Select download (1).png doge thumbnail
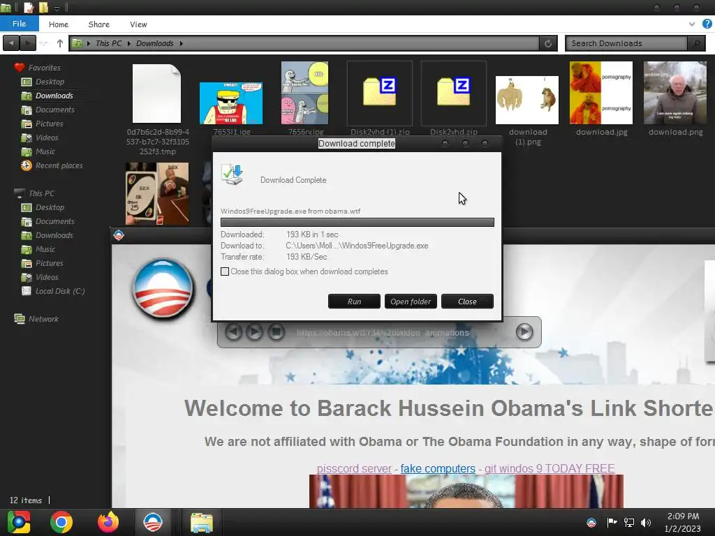The image size is (715, 536). (527, 100)
